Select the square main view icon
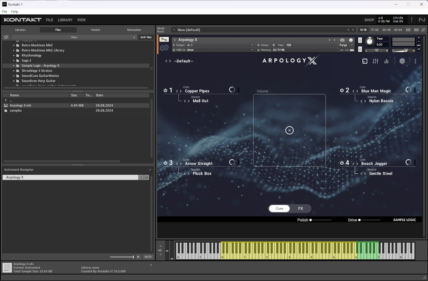 [x=365, y=61]
